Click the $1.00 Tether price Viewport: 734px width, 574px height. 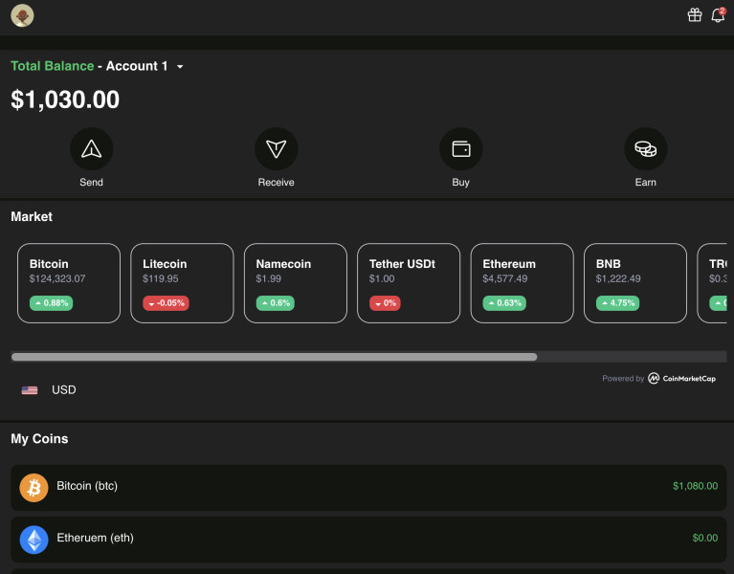coord(382,278)
